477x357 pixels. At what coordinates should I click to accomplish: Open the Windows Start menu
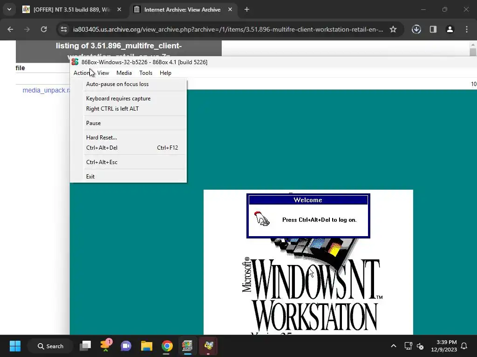15,346
